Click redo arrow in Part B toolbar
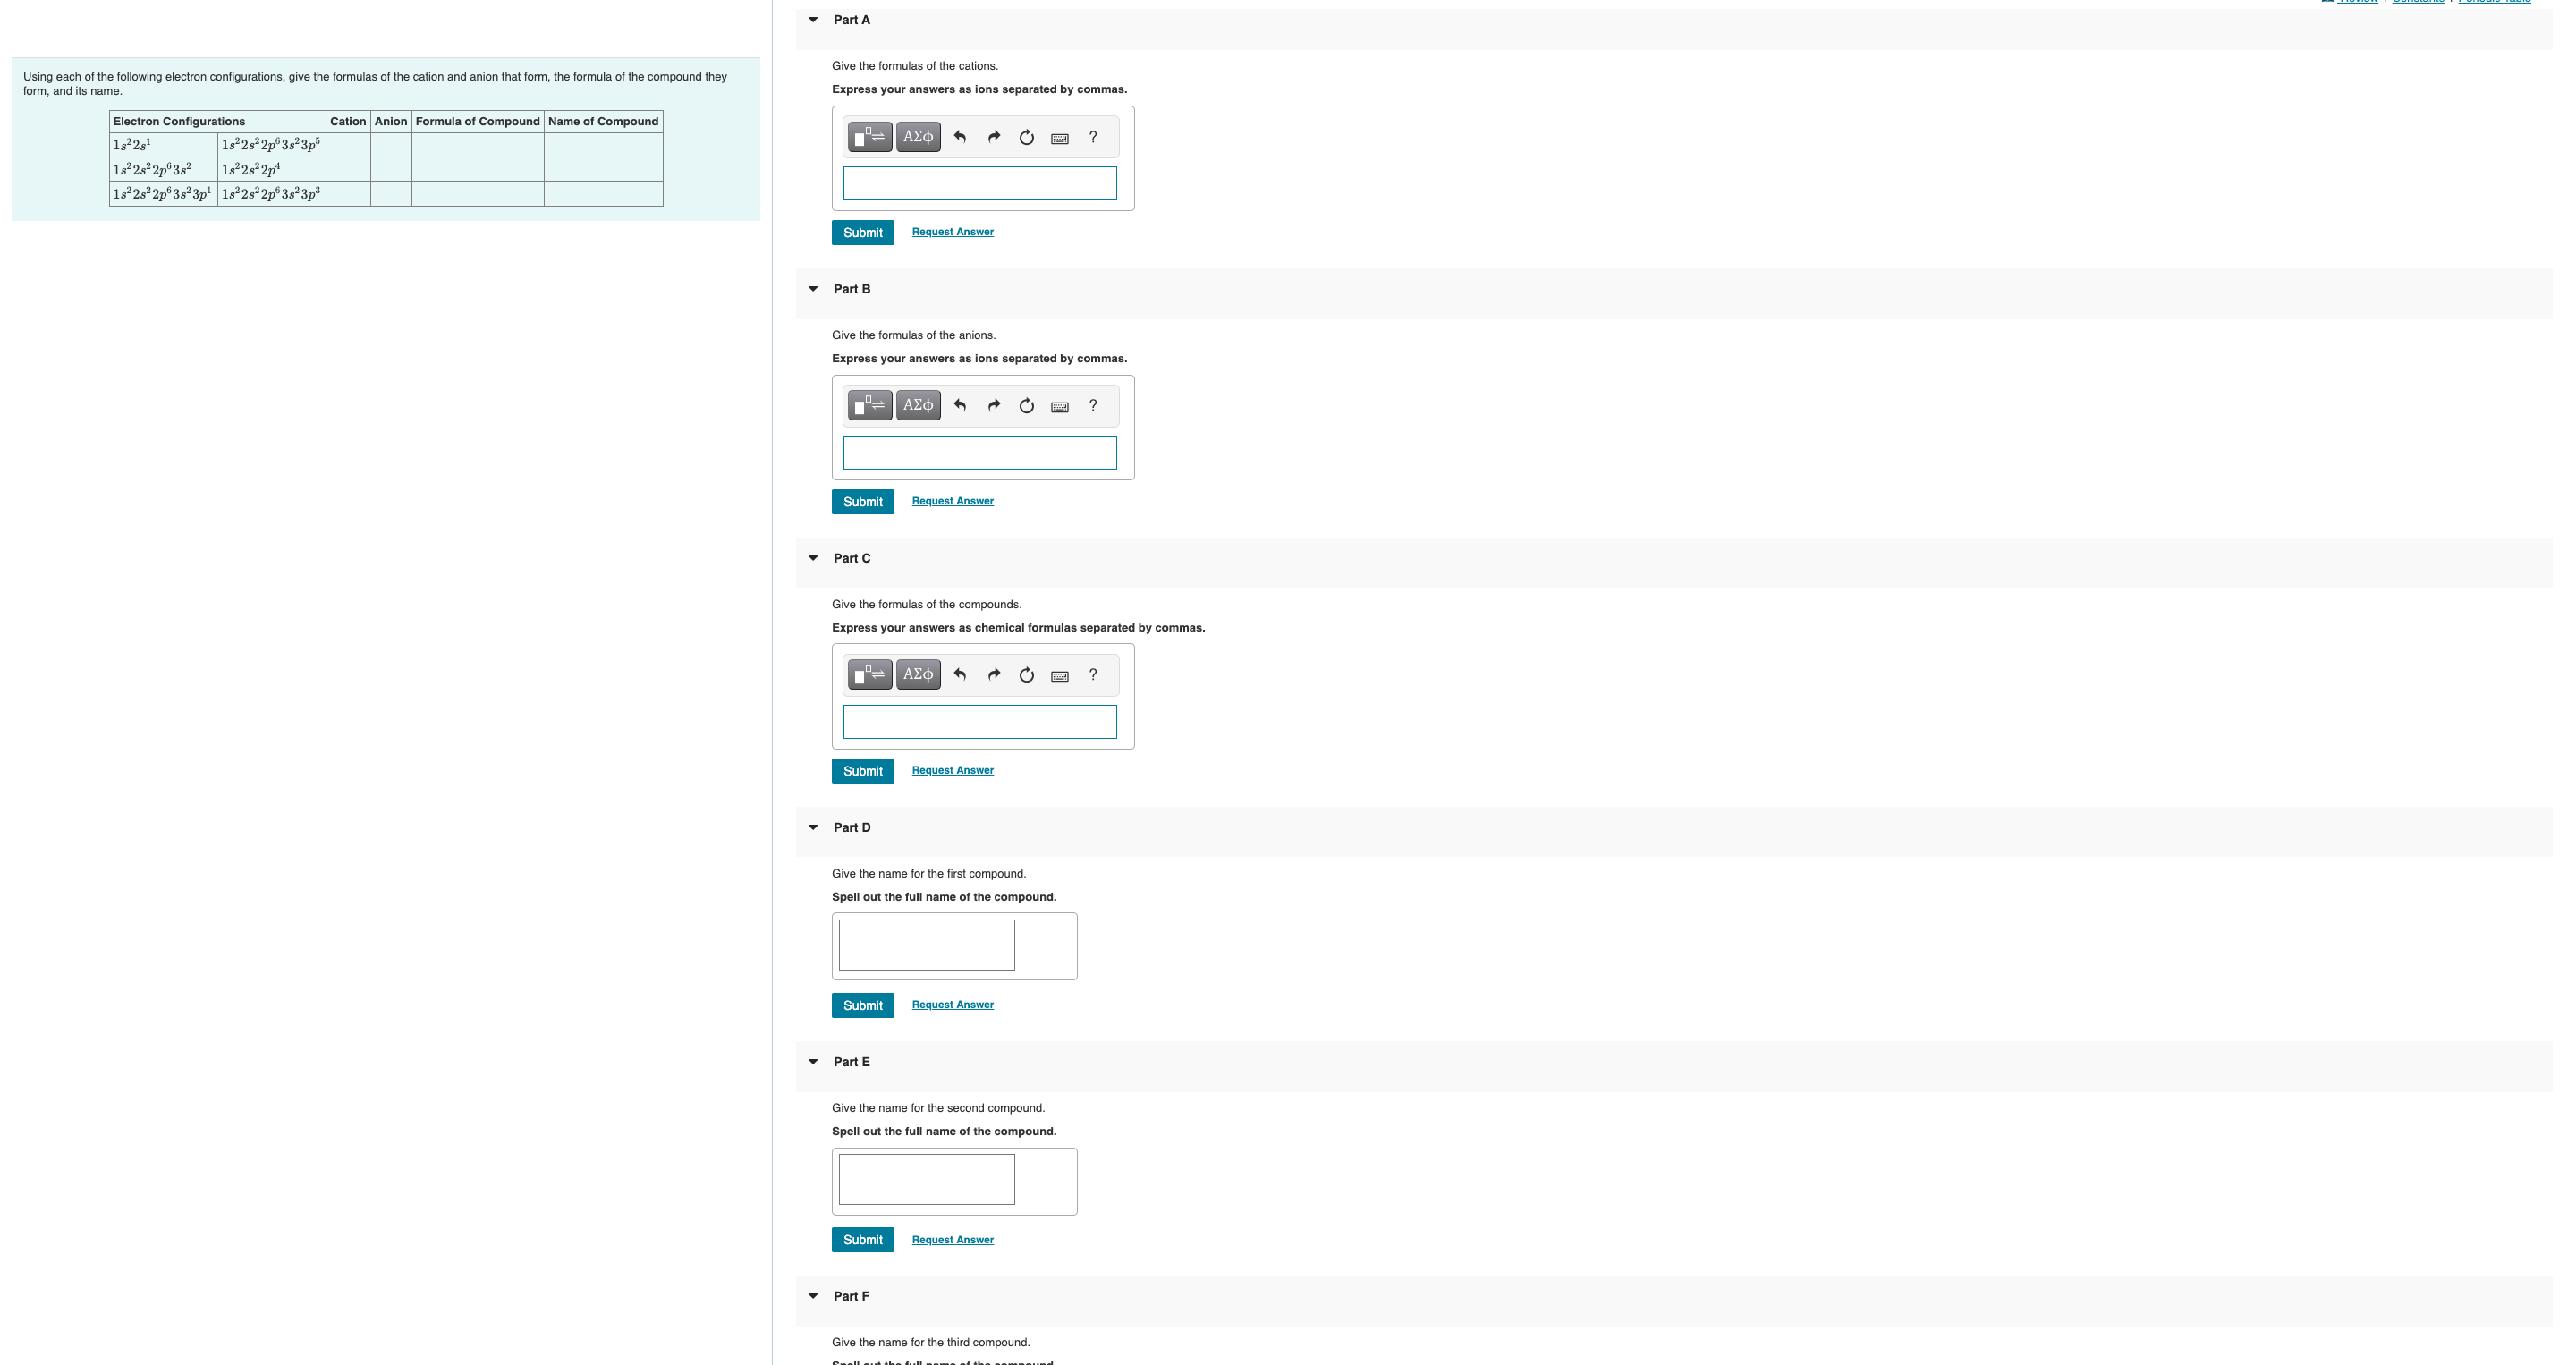 [x=993, y=406]
